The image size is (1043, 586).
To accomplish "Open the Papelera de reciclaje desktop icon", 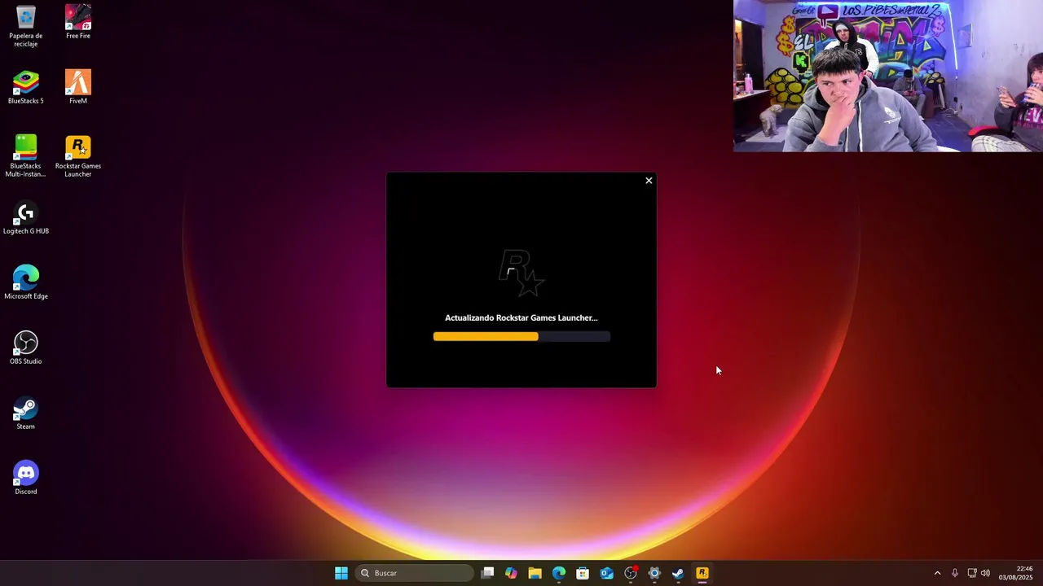I will pos(26,25).
